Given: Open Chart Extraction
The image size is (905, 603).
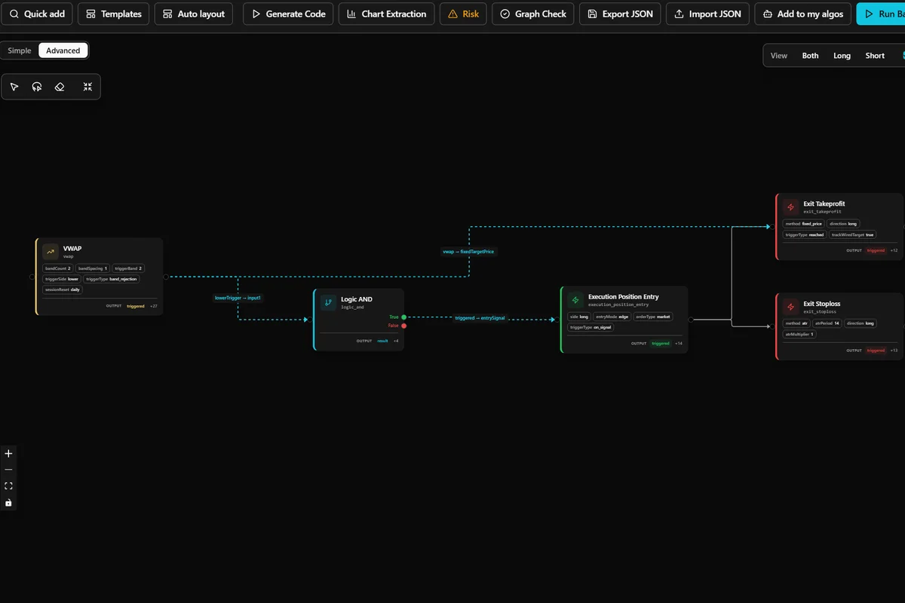Looking at the screenshot, I should pos(386,14).
